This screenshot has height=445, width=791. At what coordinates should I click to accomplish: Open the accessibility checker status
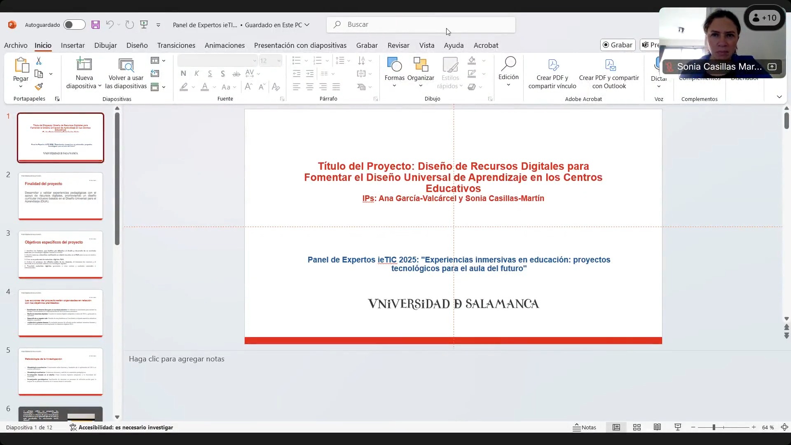(122, 427)
